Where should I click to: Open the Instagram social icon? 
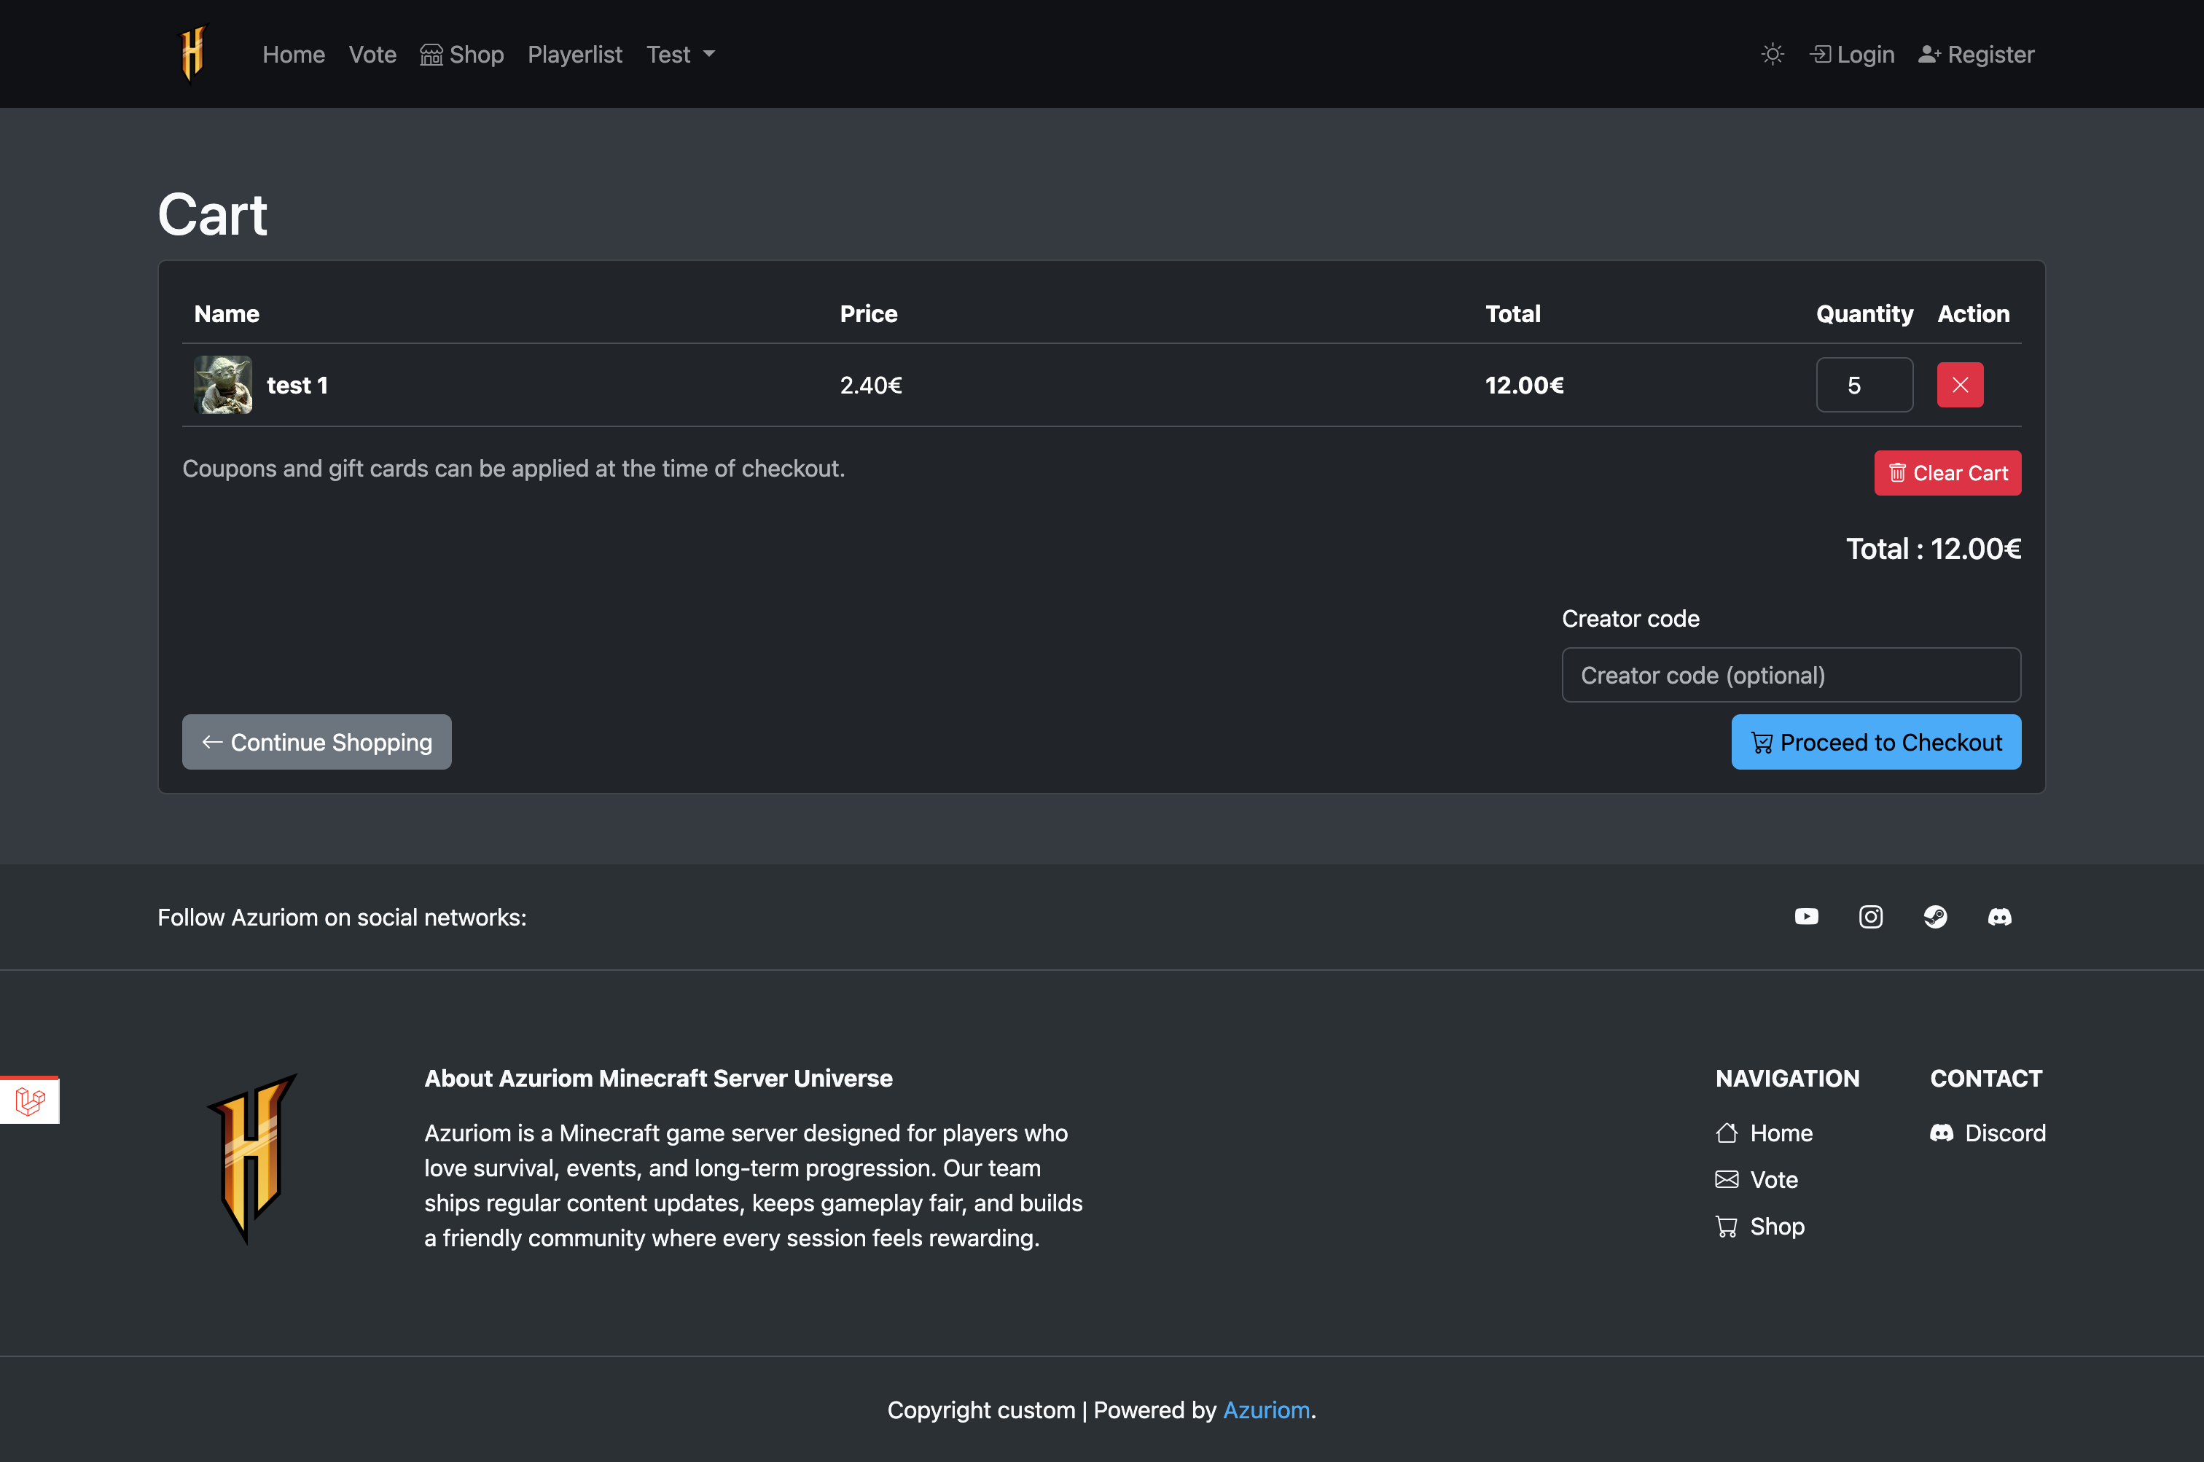click(1870, 917)
